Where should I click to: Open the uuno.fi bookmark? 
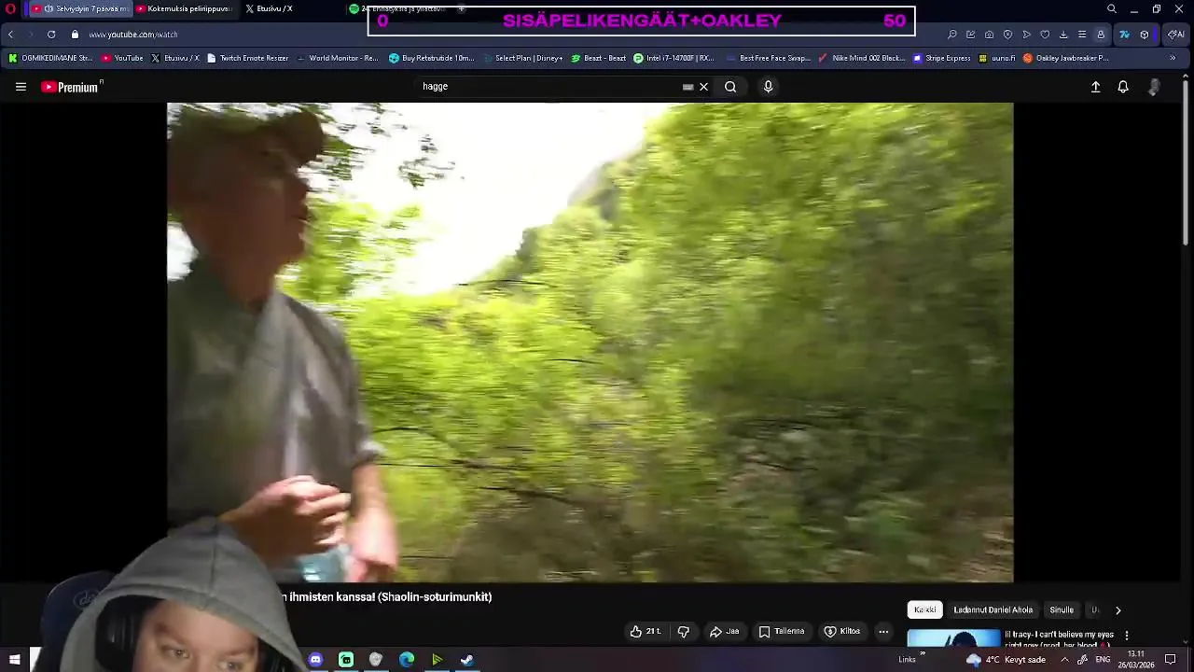click(996, 58)
